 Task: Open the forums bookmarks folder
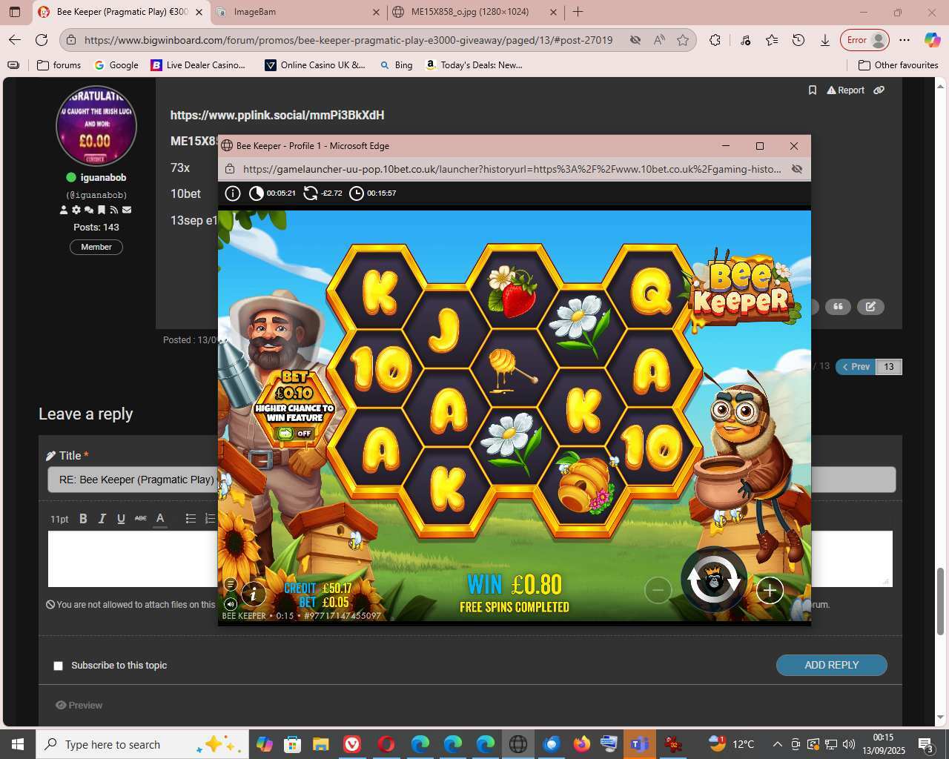pos(59,65)
